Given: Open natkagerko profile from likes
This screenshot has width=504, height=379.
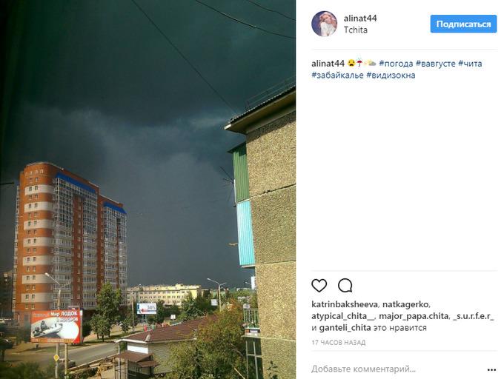Looking at the screenshot, I should point(405,304).
